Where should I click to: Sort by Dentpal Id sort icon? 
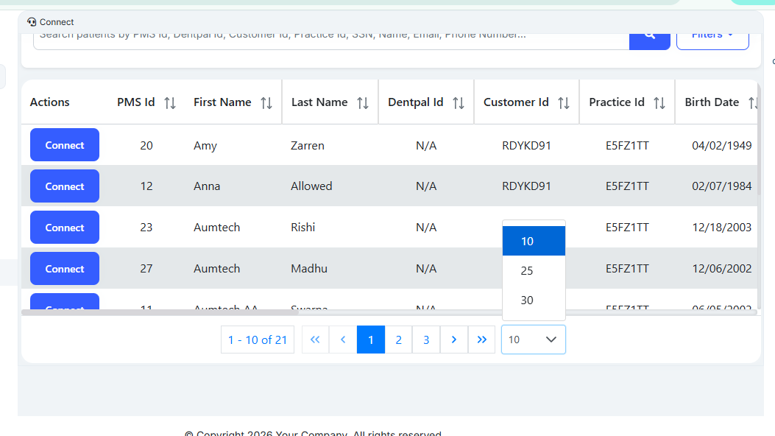(x=459, y=103)
